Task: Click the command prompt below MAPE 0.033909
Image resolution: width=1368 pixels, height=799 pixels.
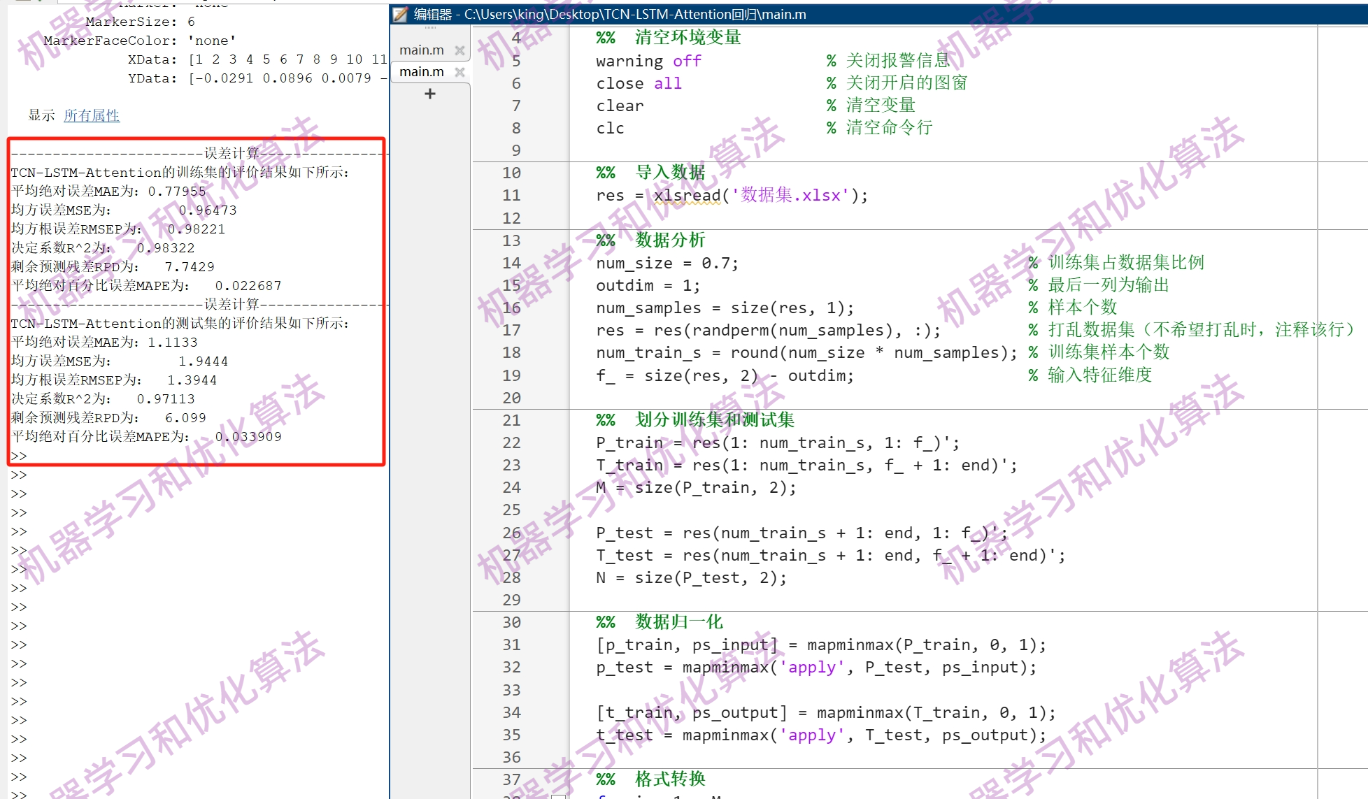Action: coord(20,456)
